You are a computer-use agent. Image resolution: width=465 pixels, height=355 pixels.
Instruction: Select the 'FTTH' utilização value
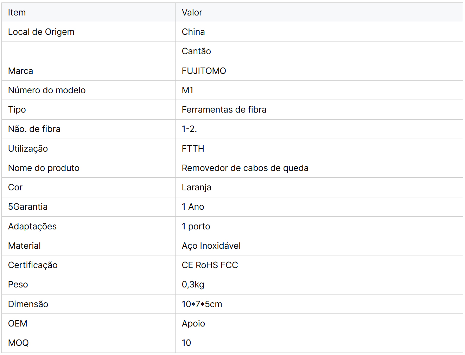[x=193, y=149]
